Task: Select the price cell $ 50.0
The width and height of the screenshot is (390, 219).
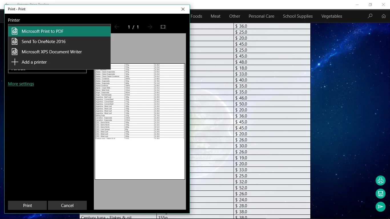Action: coord(272,104)
